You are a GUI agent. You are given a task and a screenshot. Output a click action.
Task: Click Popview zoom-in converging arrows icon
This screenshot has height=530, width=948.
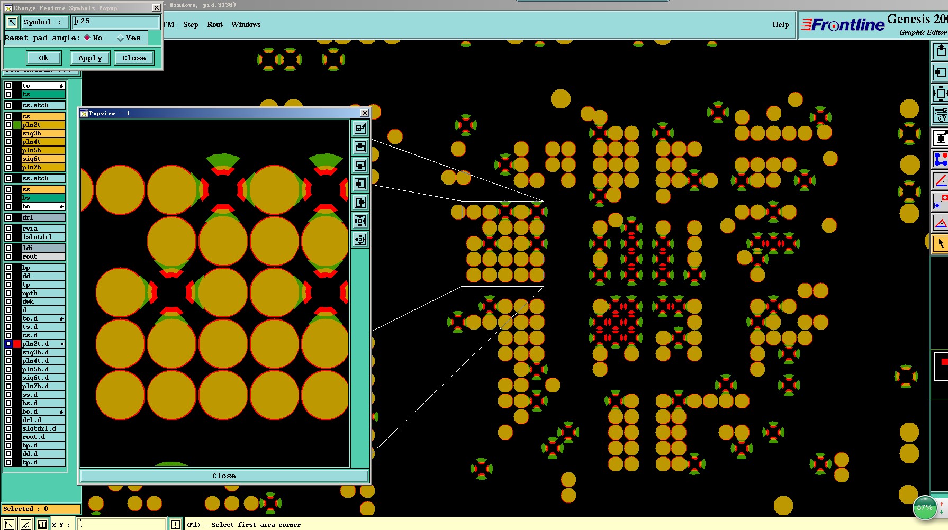pos(360,221)
